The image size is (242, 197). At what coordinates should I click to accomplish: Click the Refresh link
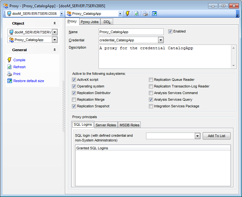pyautogui.click(x=19, y=67)
